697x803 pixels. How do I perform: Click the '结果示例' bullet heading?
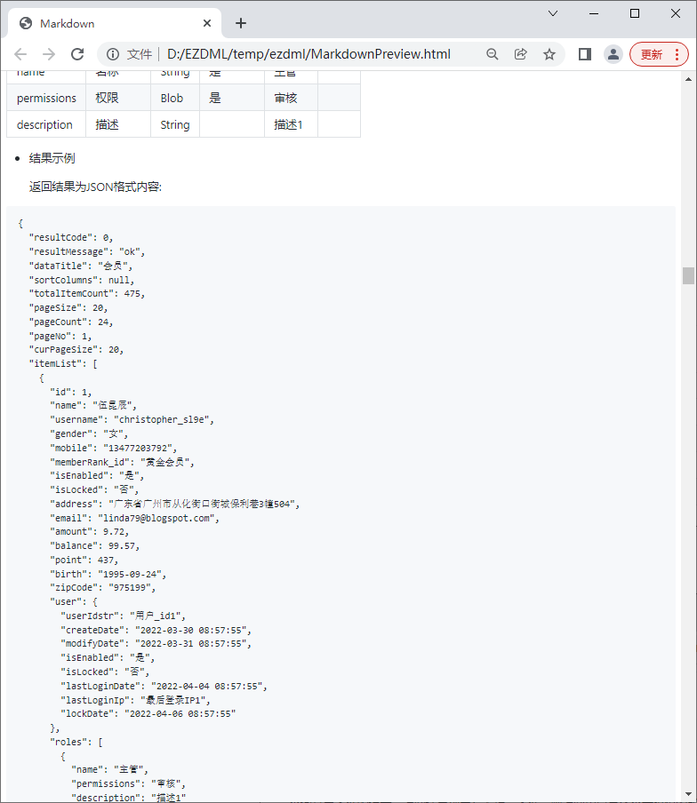click(x=52, y=158)
